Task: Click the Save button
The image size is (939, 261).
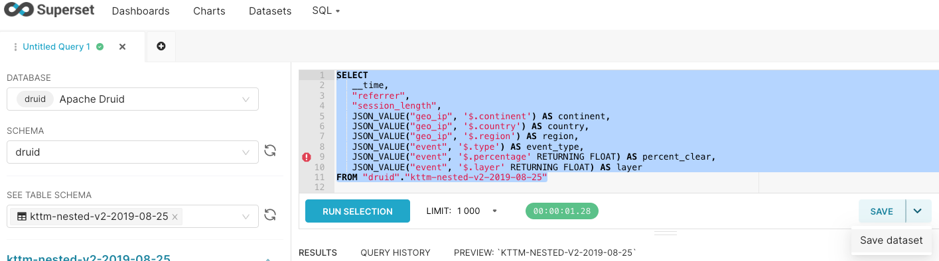Action: tap(881, 211)
